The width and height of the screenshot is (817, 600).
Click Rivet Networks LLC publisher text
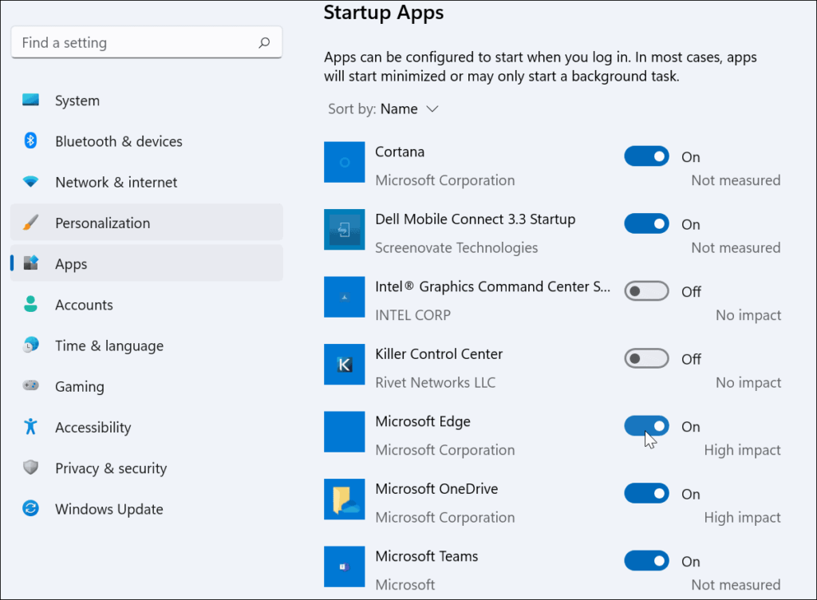[435, 383]
